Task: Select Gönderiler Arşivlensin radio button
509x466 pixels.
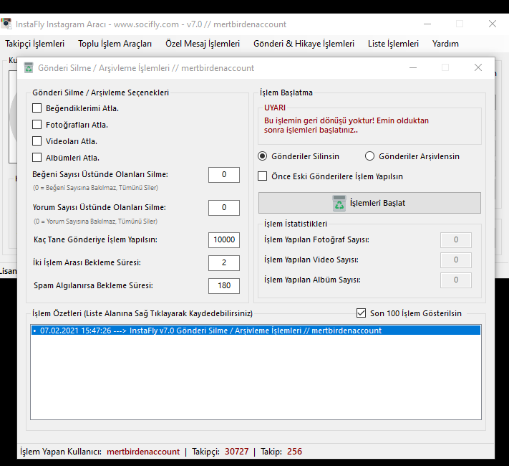Action: 369,156
